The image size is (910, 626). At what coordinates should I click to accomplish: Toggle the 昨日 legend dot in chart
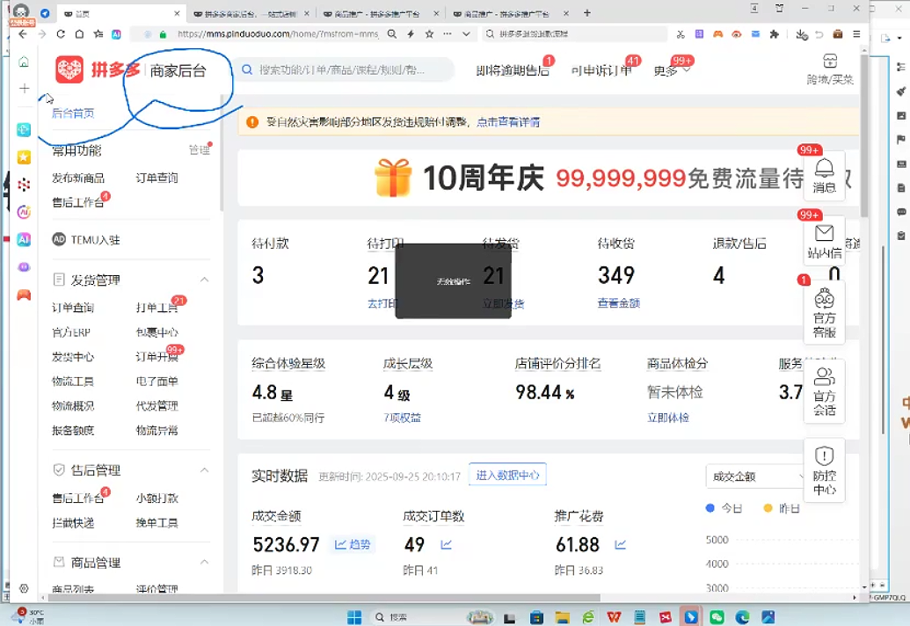click(x=767, y=508)
